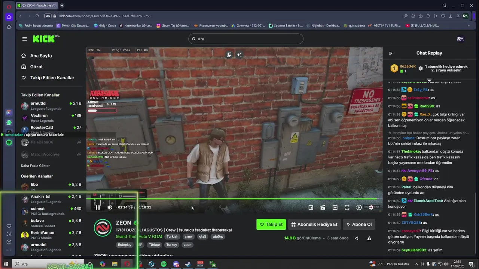Screen dimensions: 479x269
Task: Open ZEON channel avatar
Action: tap(103, 228)
